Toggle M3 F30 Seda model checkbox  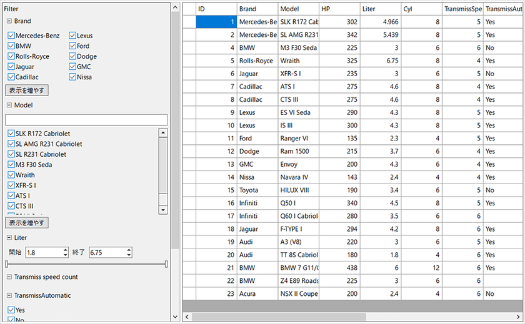11,165
